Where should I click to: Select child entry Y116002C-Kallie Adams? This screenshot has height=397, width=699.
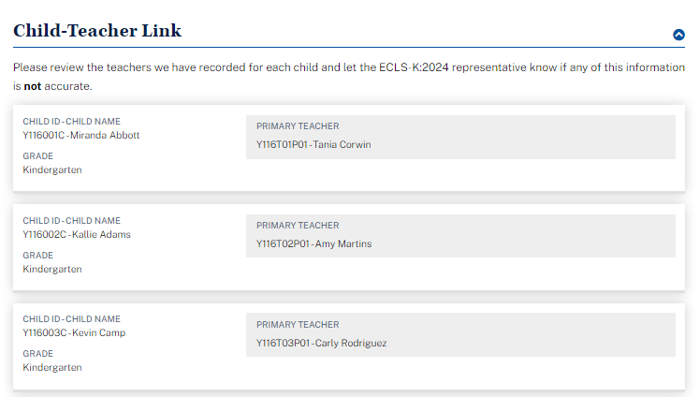coord(77,234)
